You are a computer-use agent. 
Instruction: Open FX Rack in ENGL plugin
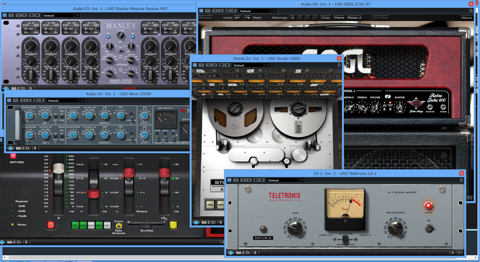(x=381, y=18)
